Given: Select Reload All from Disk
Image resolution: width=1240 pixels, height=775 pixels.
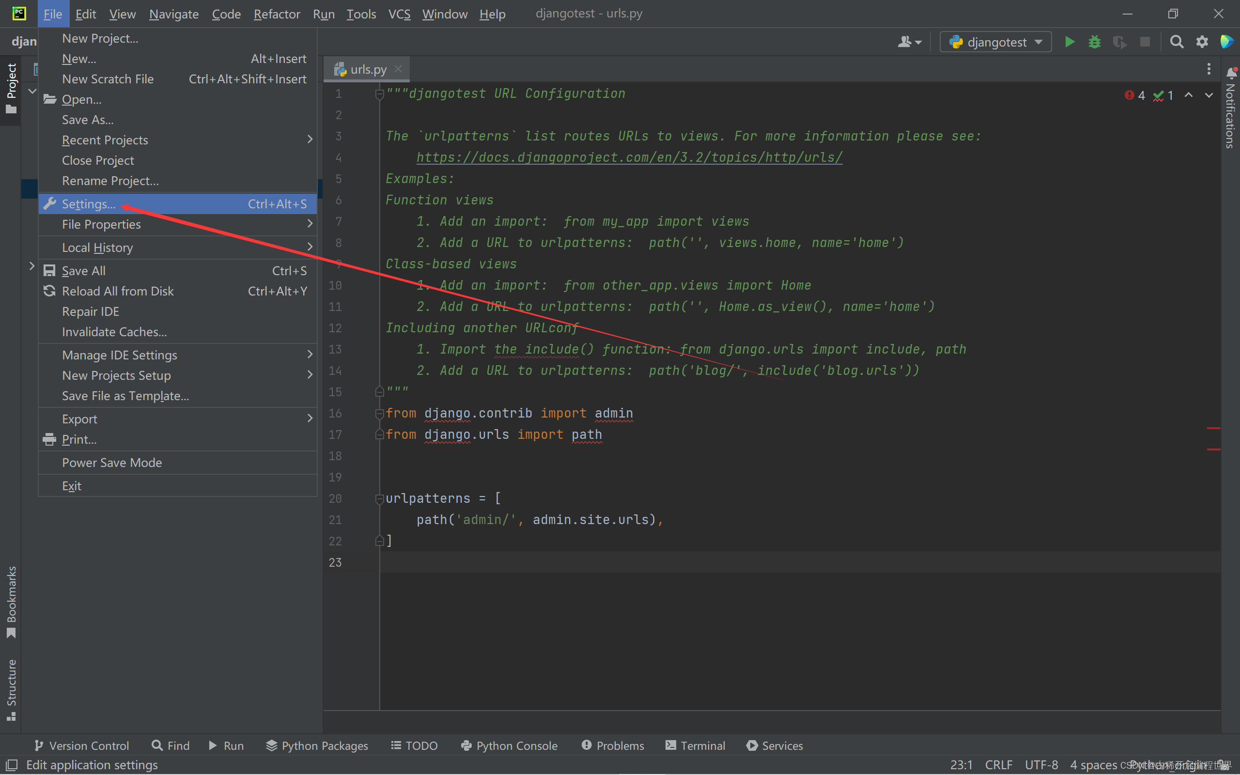Looking at the screenshot, I should (x=178, y=291).
